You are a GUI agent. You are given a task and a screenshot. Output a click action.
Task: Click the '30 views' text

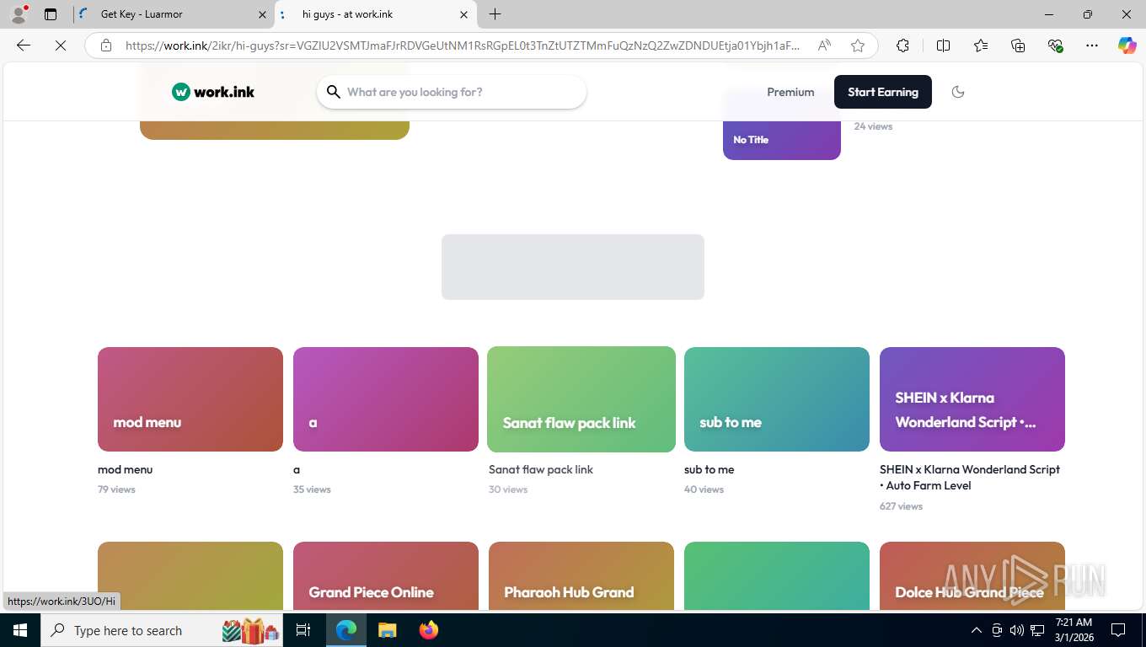coord(508,489)
